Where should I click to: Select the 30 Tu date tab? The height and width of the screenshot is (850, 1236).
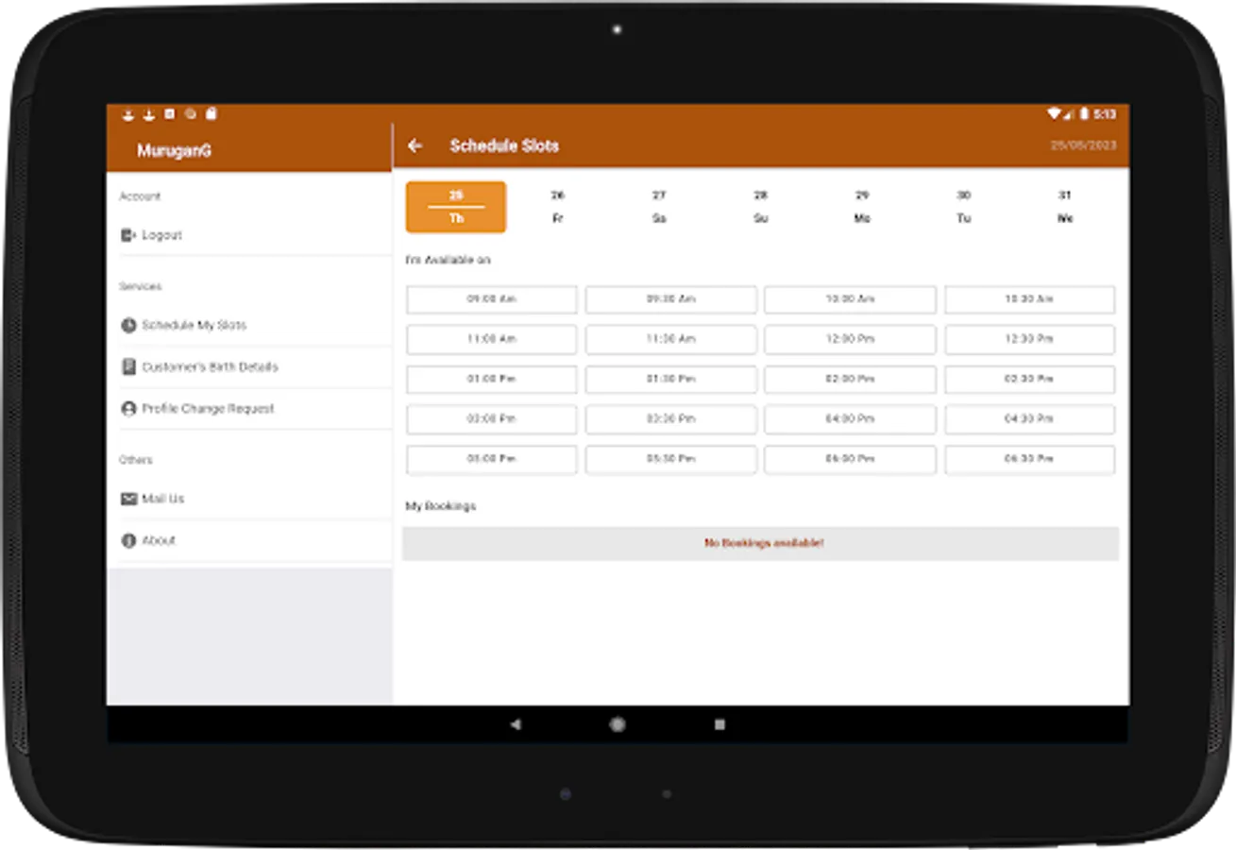964,207
